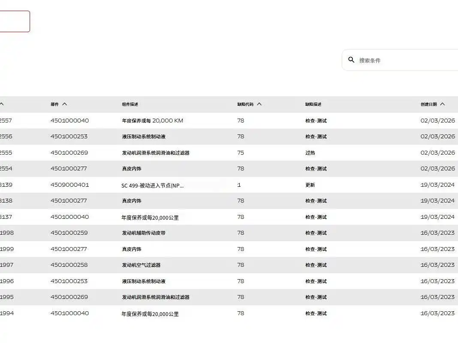This screenshot has height=343, width=458.
Task: Click the 更新 defect description
Action: [x=310, y=185]
